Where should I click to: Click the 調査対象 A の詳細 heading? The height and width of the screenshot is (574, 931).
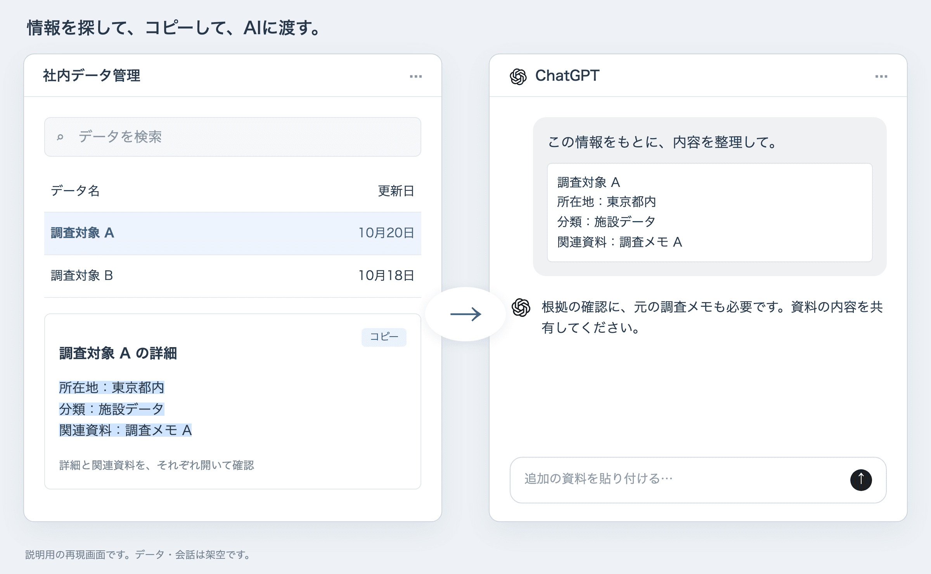click(x=118, y=353)
